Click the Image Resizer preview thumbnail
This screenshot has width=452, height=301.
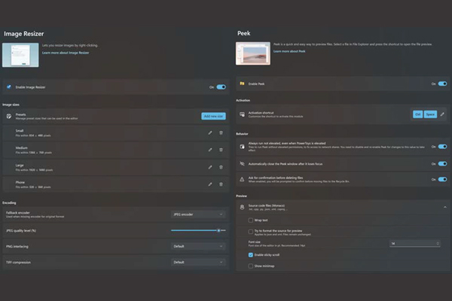20,55
